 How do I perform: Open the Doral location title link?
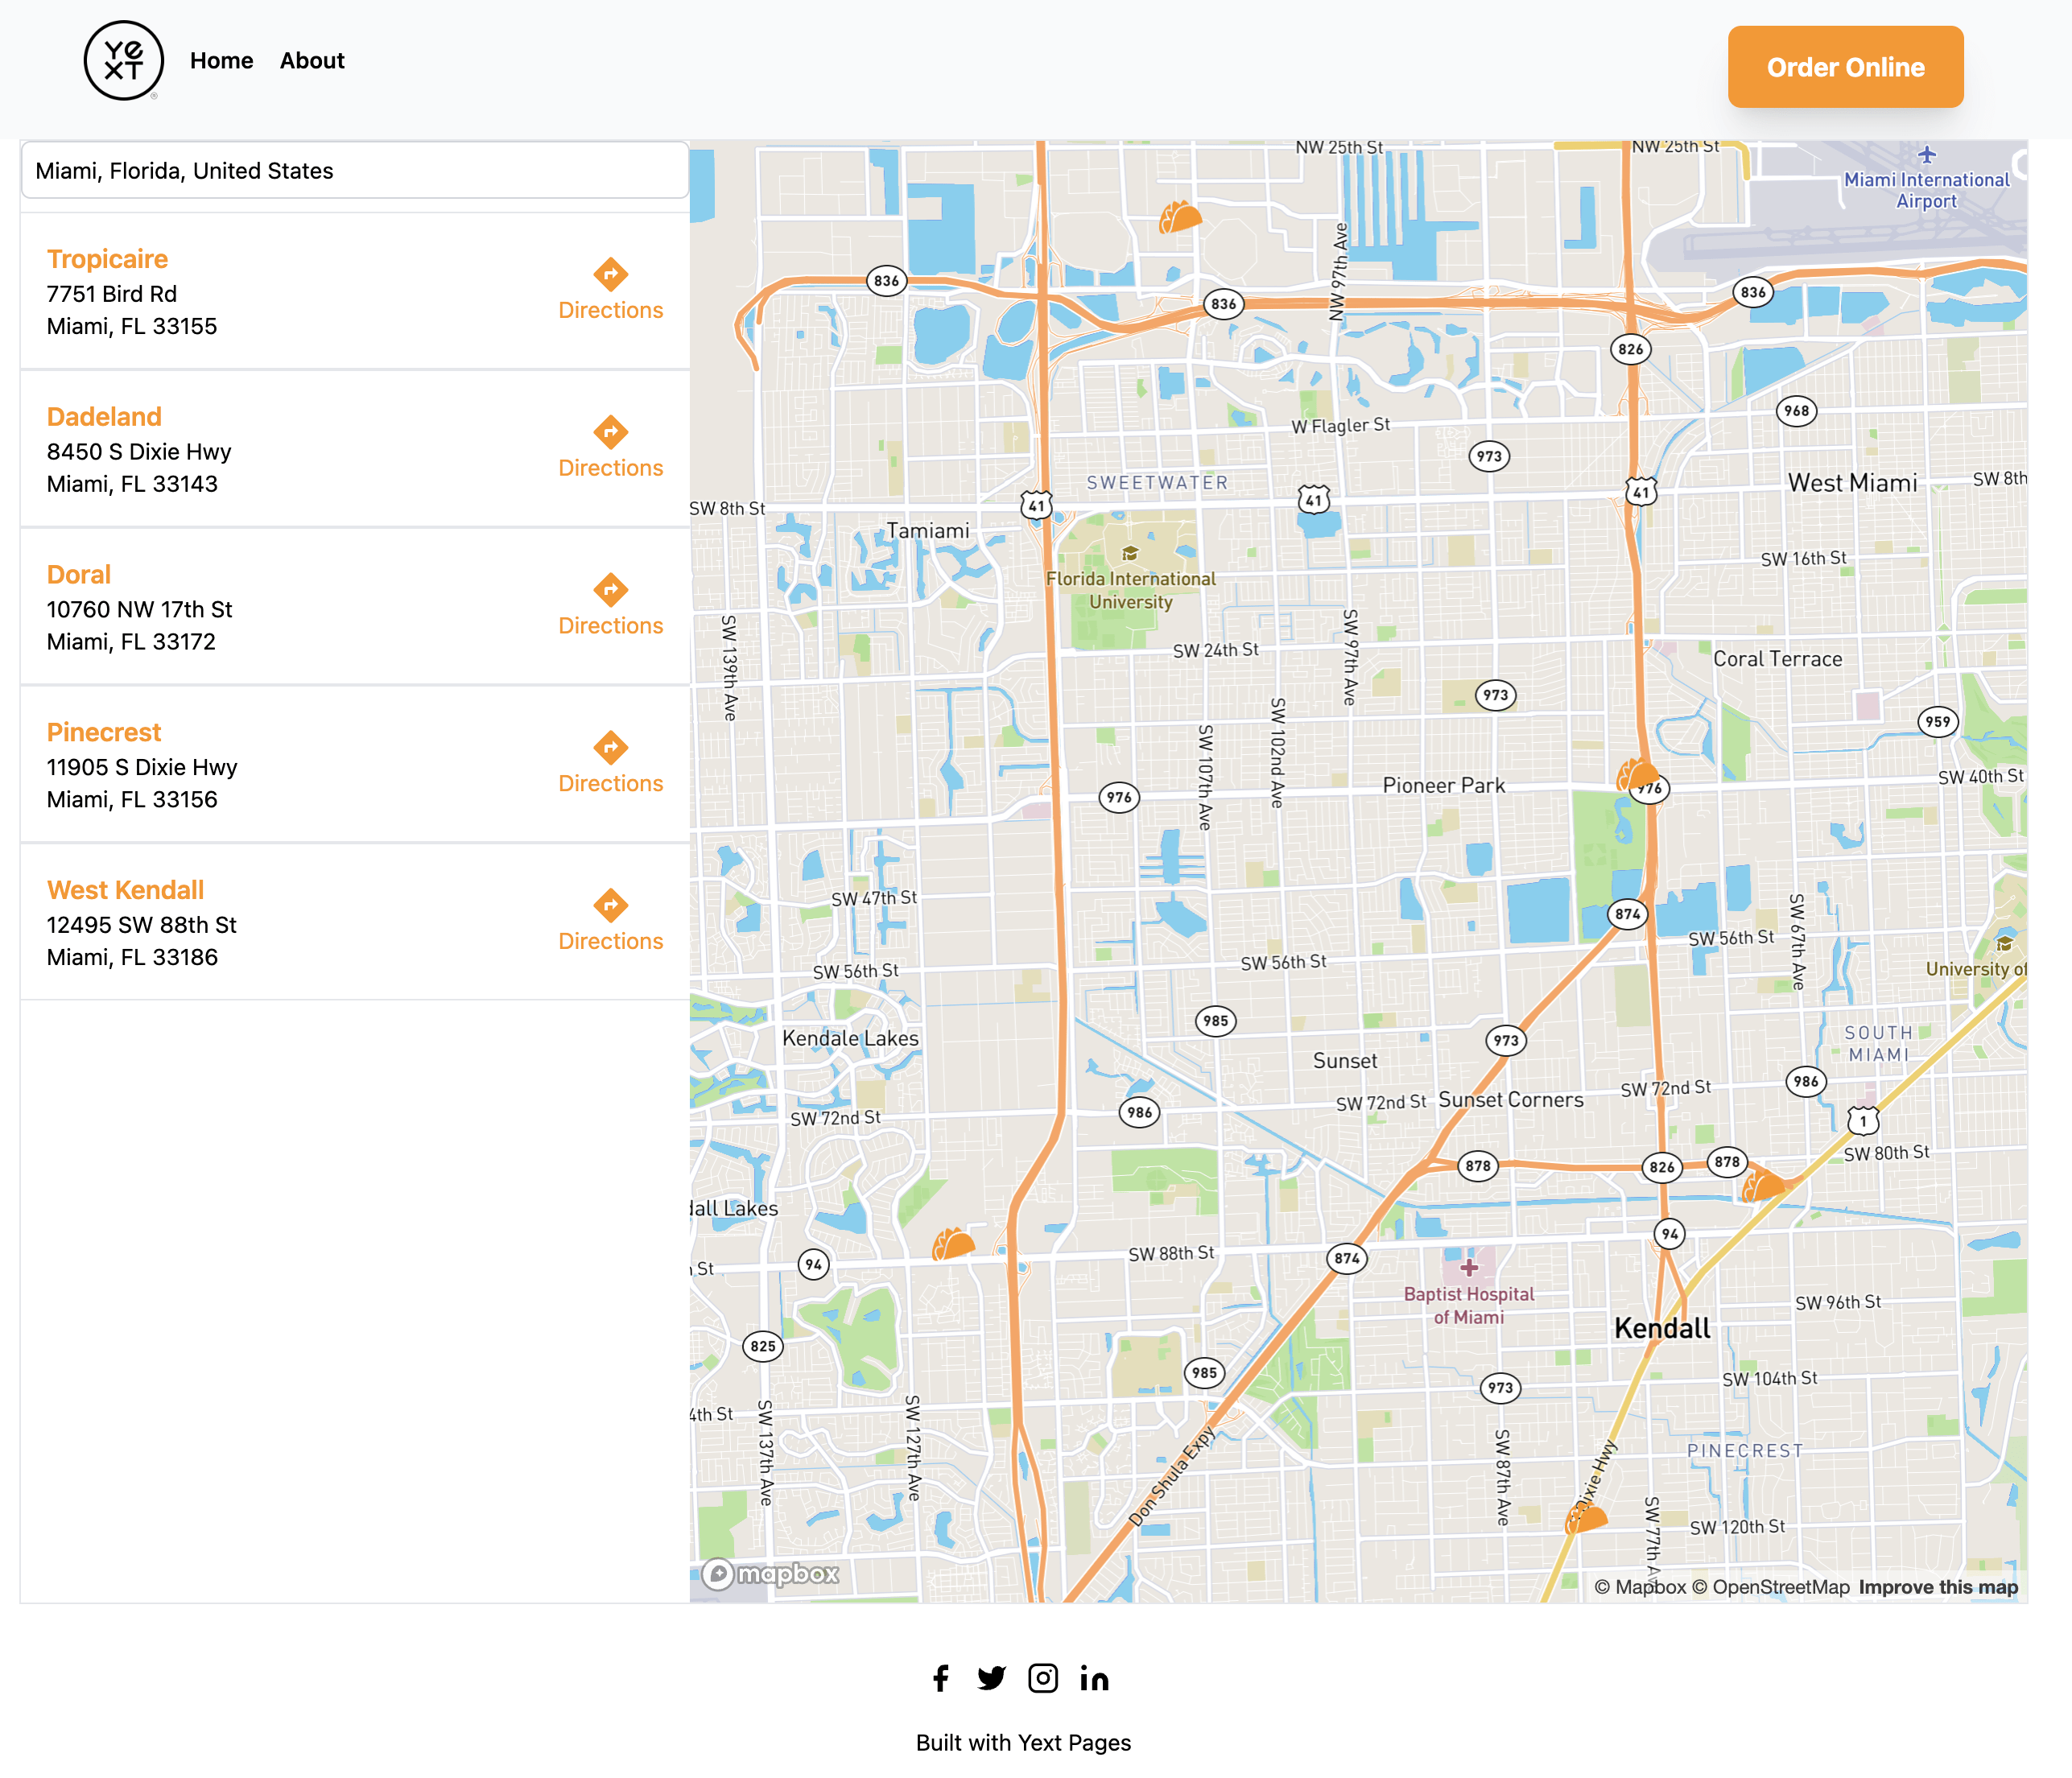pyautogui.click(x=79, y=574)
